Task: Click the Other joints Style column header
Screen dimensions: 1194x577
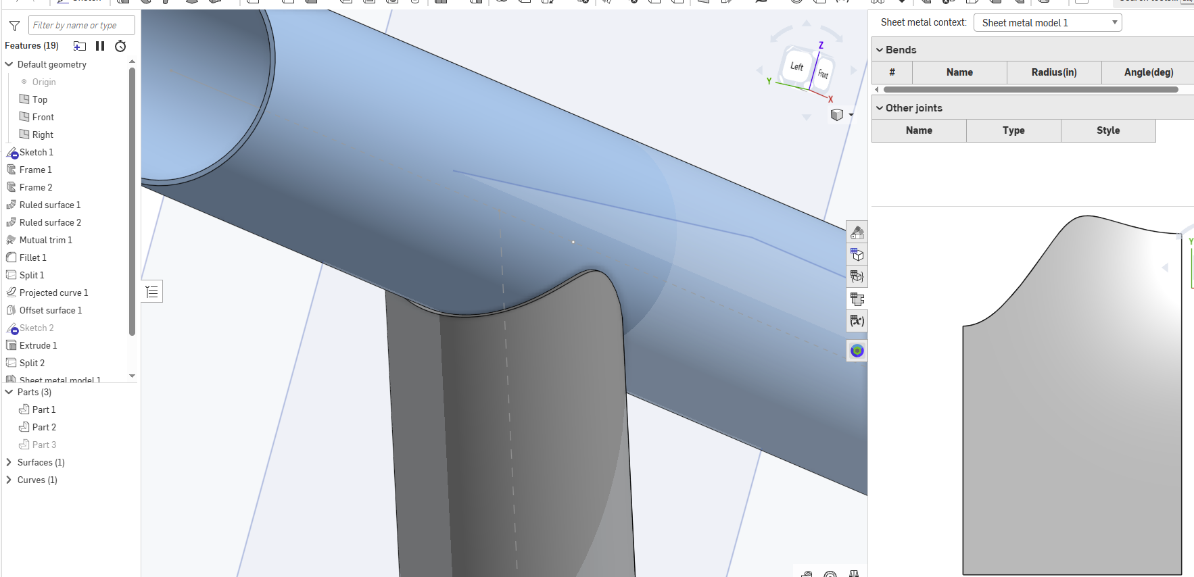Action: pos(1108,130)
